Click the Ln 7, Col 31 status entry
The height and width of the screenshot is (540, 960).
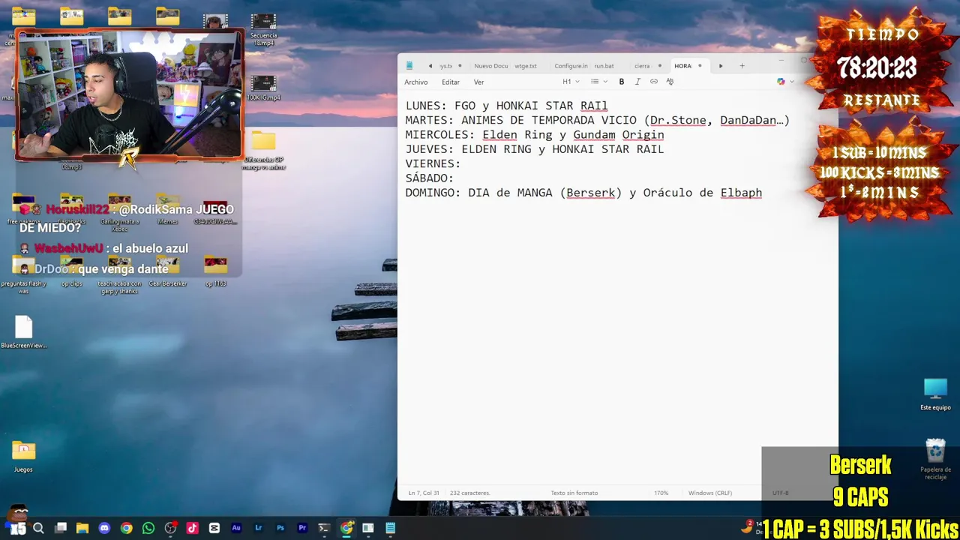(423, 493)
